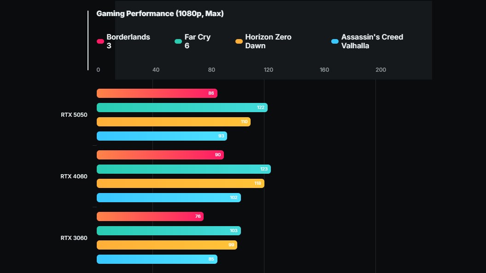This screenshot has height=273, width=486.
Task: Click the 40 axis tick label
Action: [x=156, y=70]
